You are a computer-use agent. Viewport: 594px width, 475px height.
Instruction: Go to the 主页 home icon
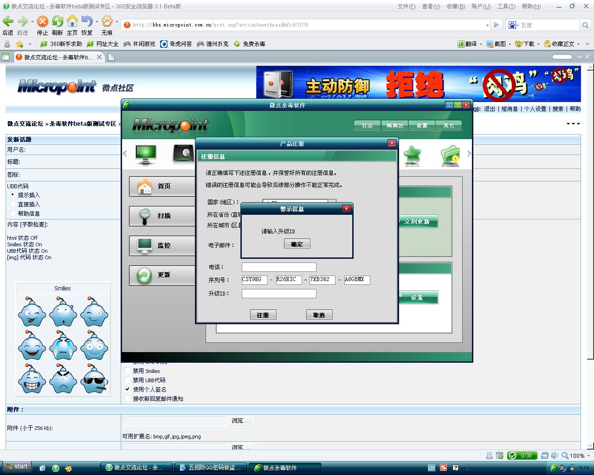point(72,21)
